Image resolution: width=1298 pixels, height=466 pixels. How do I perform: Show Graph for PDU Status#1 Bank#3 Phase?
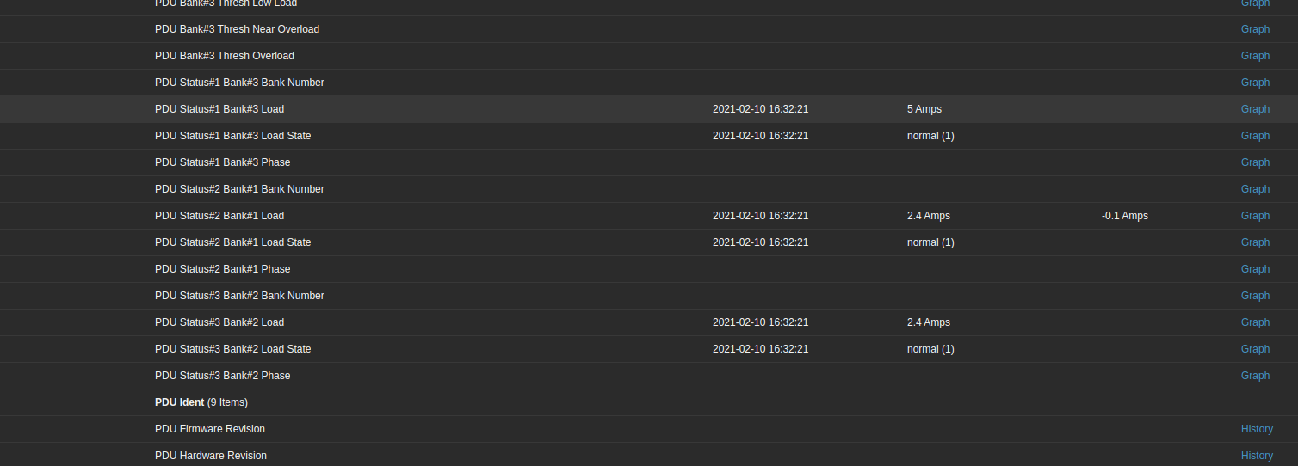pos(1255,162)
